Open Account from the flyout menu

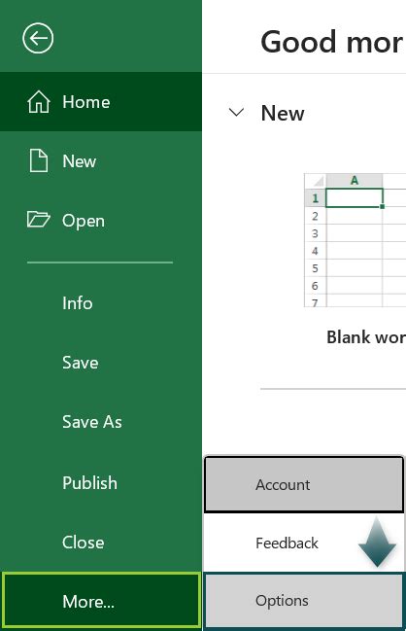304,484
